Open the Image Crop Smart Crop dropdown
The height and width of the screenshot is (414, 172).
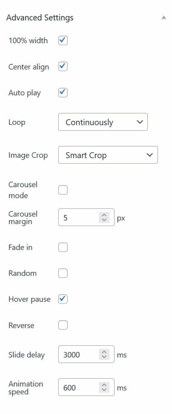point(108,155)
